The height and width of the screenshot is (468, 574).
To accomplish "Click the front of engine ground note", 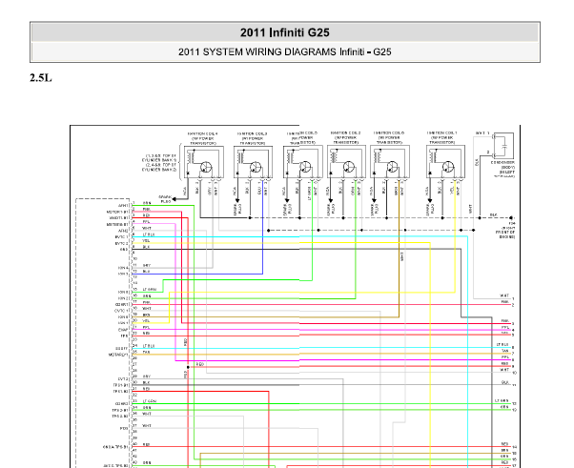I will point(506,230).
